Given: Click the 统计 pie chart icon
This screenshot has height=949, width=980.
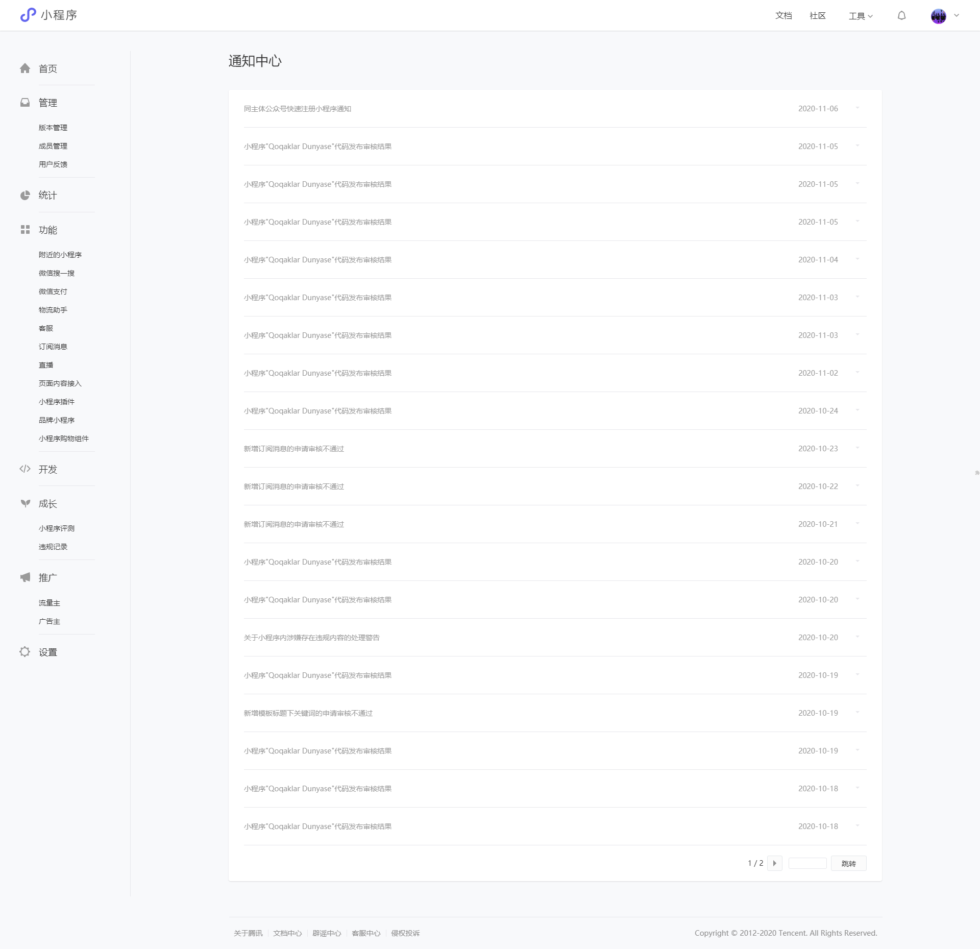Looking at the screenshot, I should click(25, 196).
